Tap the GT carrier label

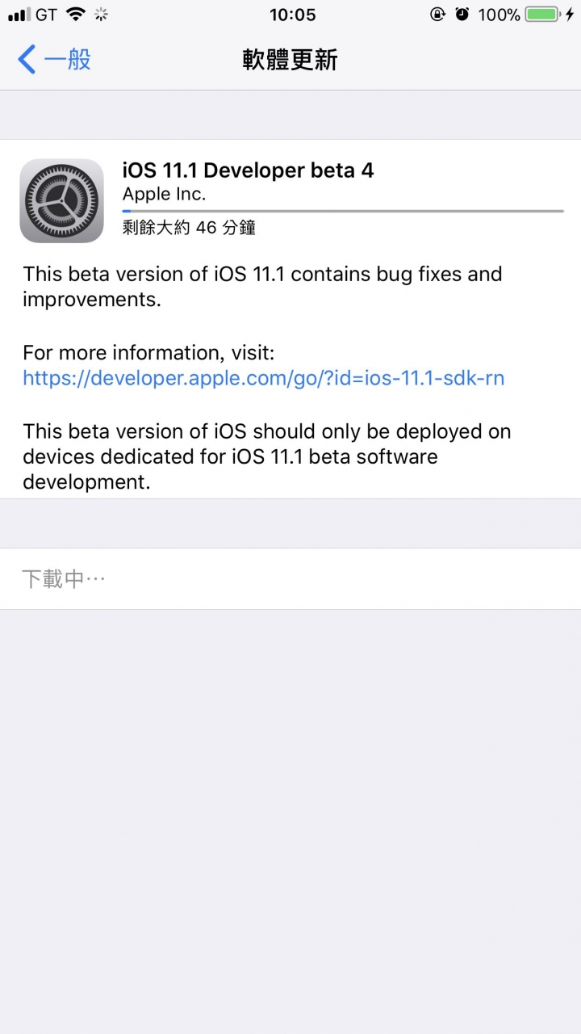tap(46, 15)
